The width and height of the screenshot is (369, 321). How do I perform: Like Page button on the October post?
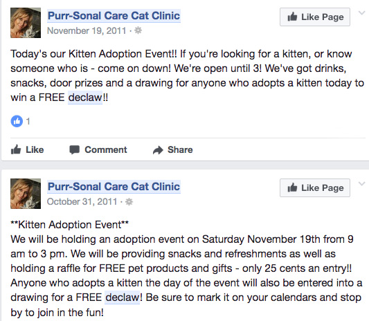[315, 188]
